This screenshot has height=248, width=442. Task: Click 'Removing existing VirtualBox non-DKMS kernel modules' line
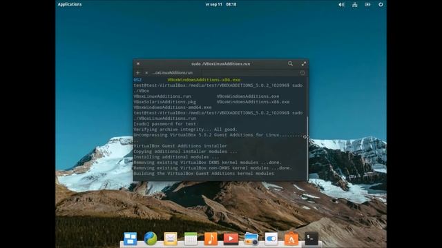pyautogui.click(x=213, y=168)
